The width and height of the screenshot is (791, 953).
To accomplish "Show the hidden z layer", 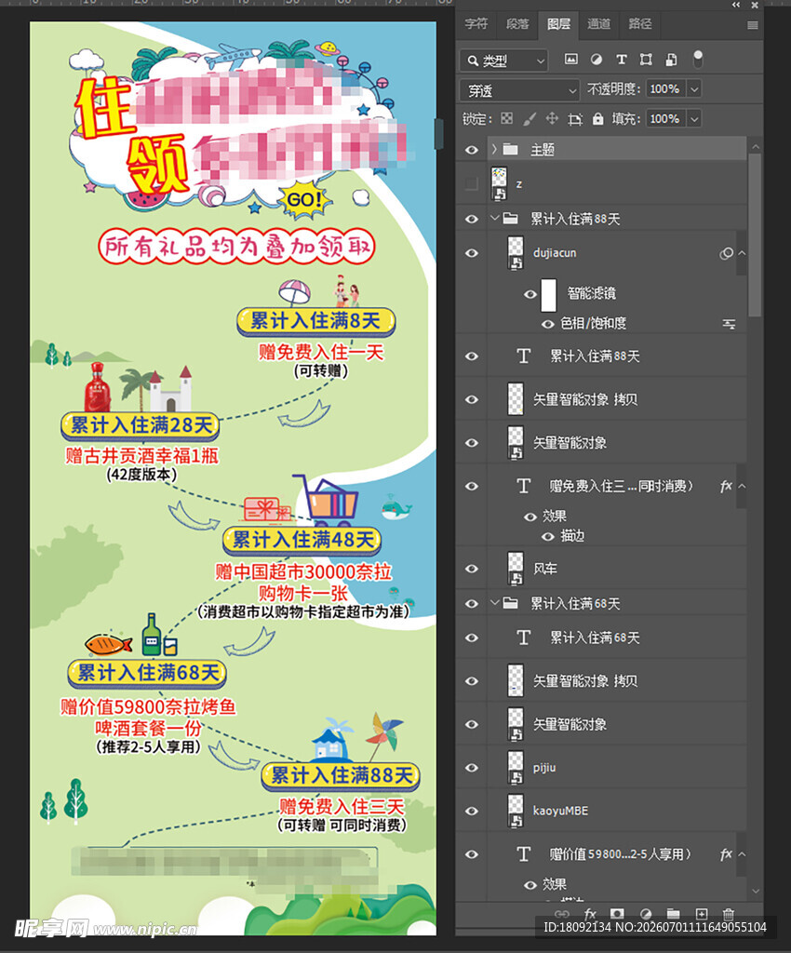I will pyautogui.click(x=472, y=183).
